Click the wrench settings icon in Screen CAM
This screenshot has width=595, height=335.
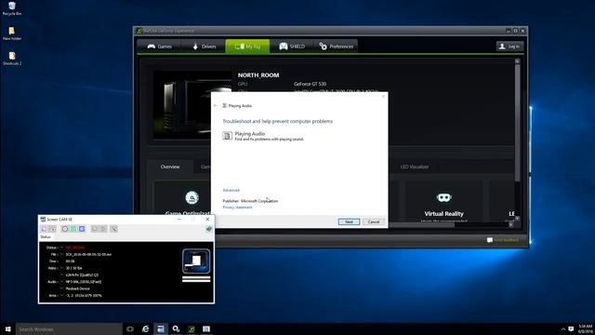click(113, 229)
